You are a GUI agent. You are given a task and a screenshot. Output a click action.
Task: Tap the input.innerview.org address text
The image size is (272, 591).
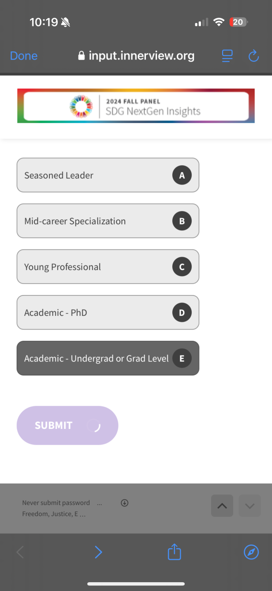[141, 56]
